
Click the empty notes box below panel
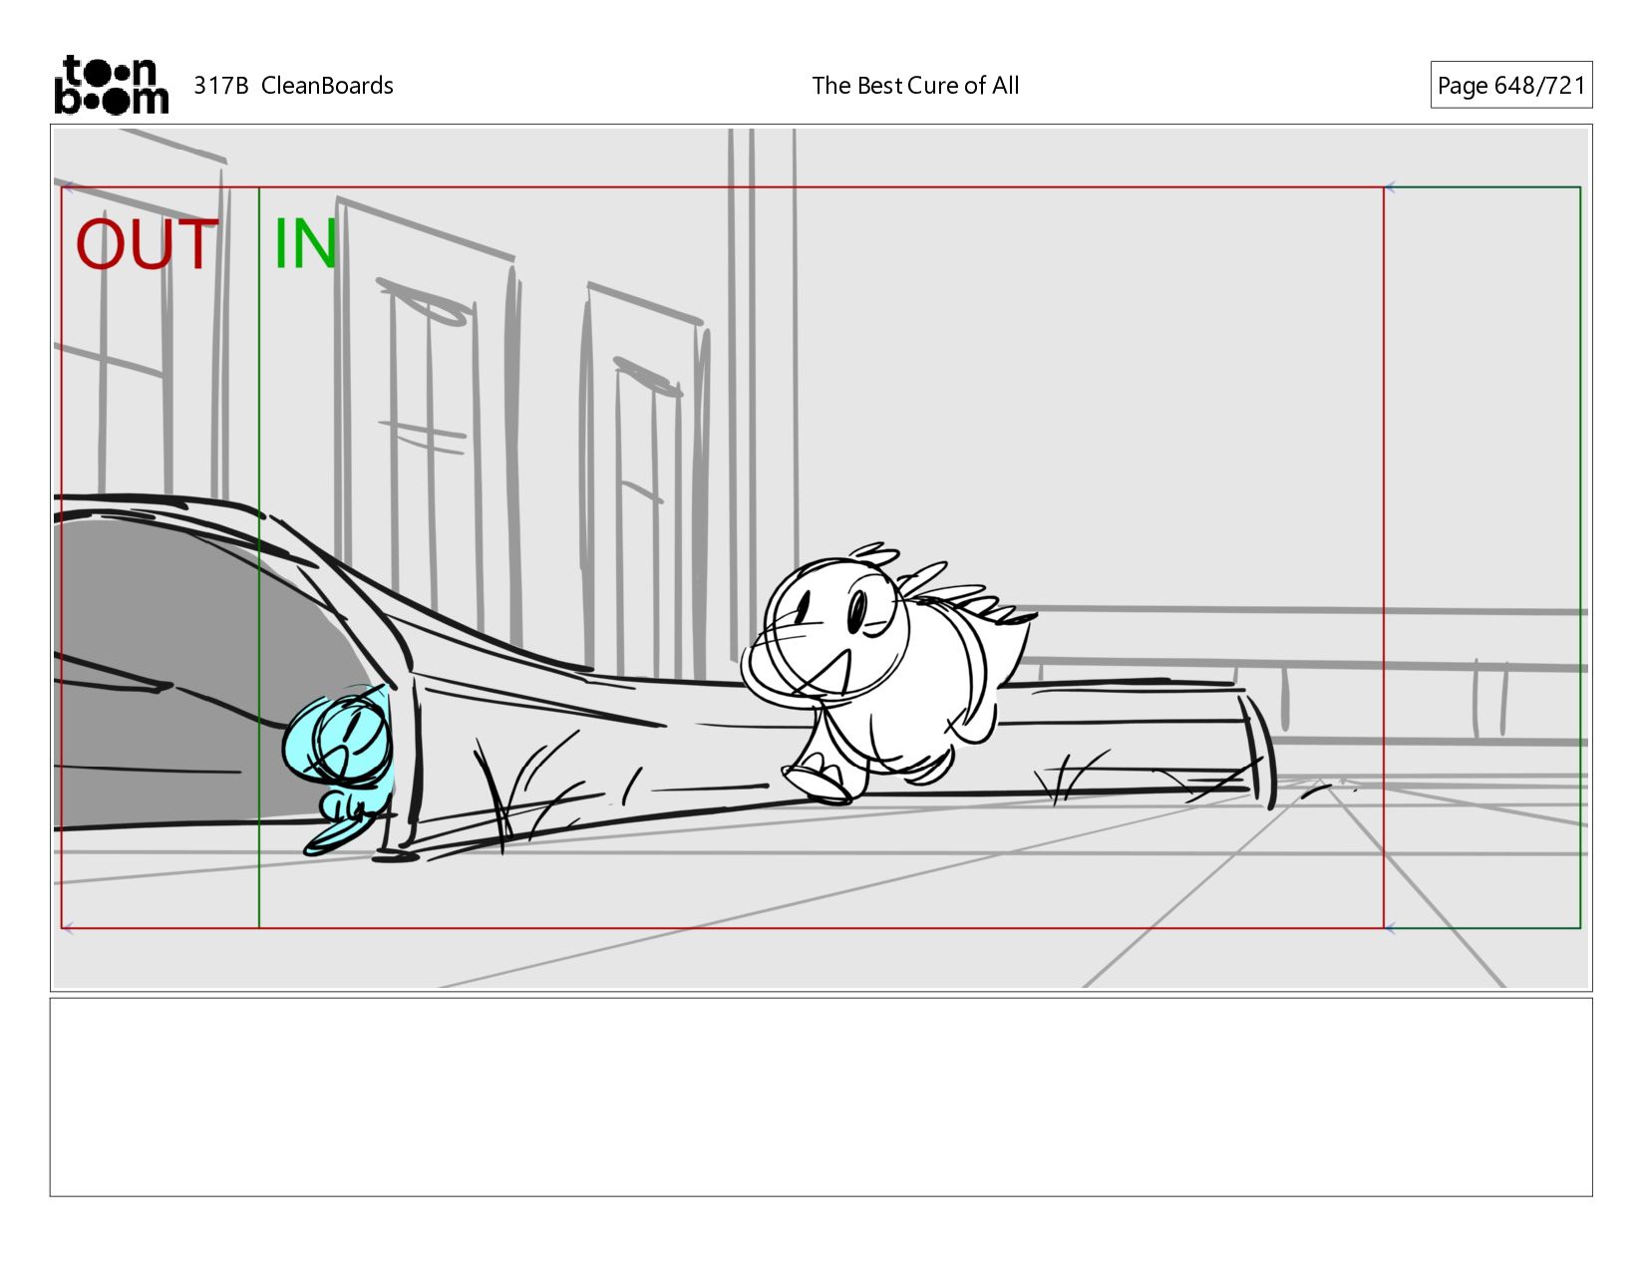click(821, 1097)
